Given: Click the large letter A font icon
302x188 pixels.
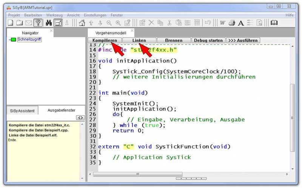Looking at the screenshot, I should (241, 23).
